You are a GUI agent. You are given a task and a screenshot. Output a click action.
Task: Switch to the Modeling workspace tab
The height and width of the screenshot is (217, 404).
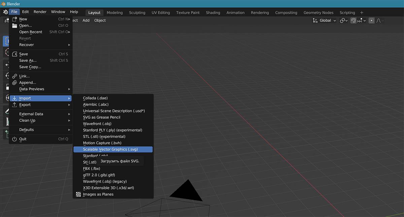(x=115, y=12)
